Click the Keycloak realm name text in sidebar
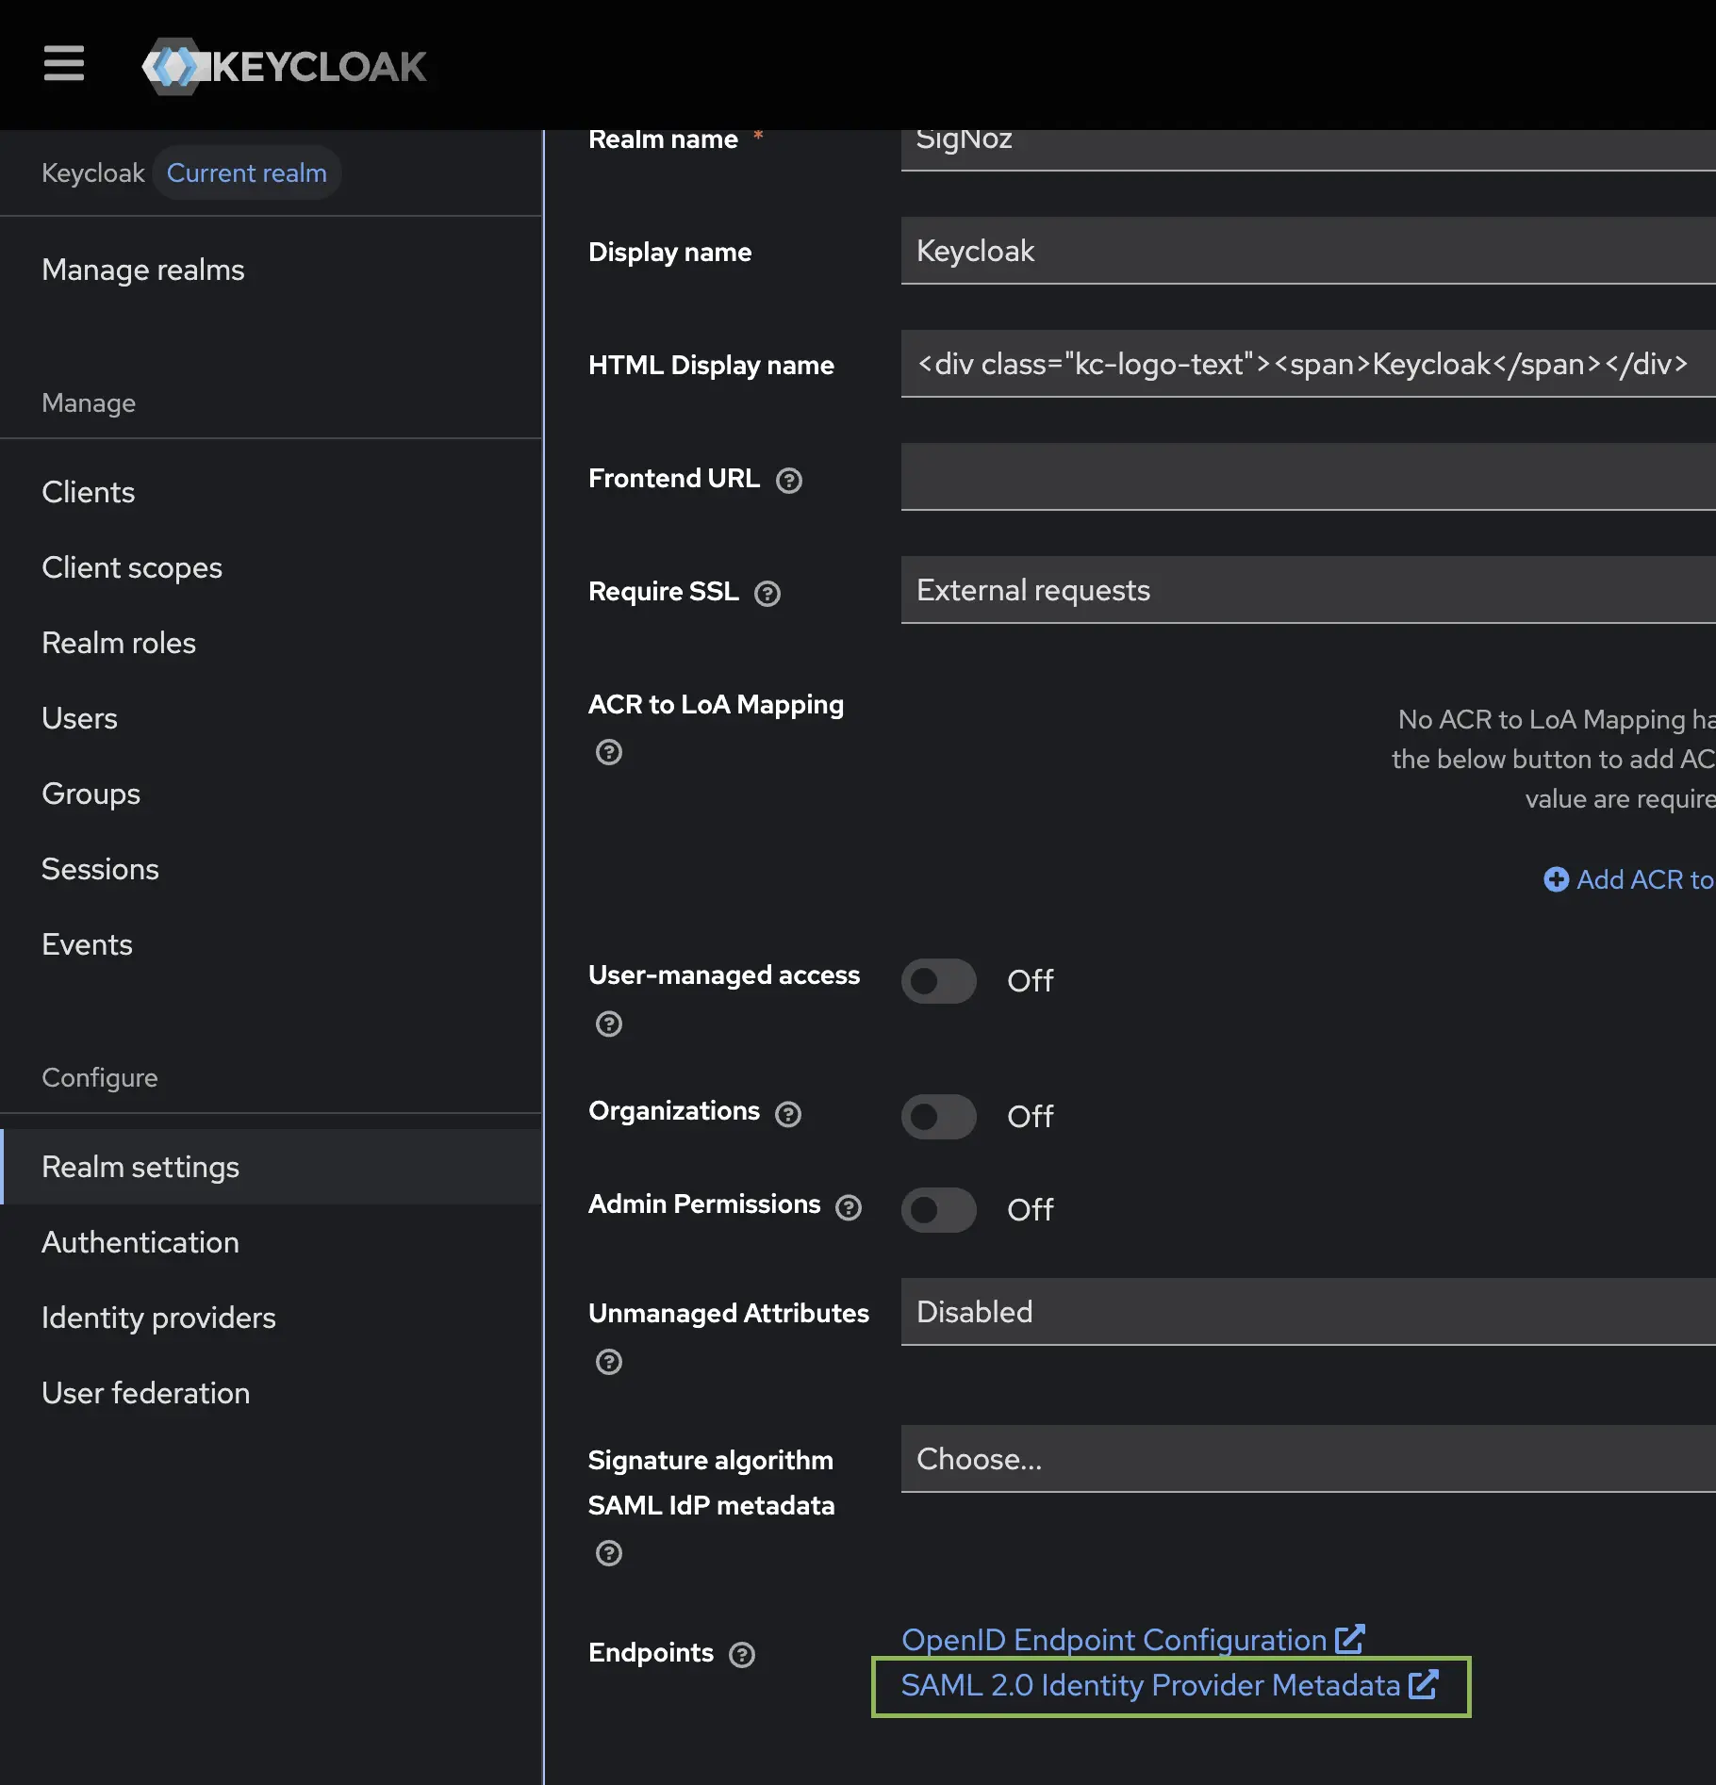 pos(93,172)
